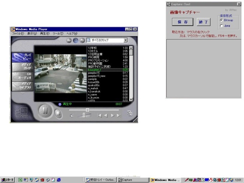Click the shuffle round button

tap(82, 40)
